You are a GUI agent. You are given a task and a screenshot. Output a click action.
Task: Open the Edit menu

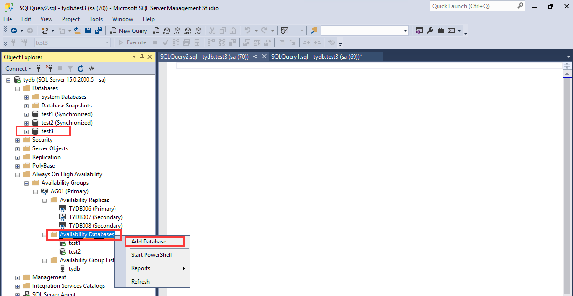click(x=26, y=19)
